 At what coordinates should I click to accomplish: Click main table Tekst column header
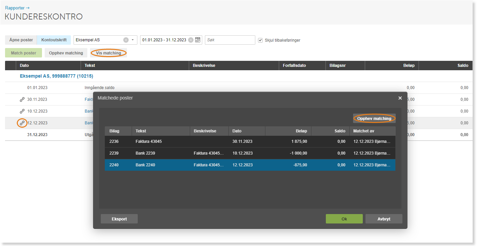(135, 66)
